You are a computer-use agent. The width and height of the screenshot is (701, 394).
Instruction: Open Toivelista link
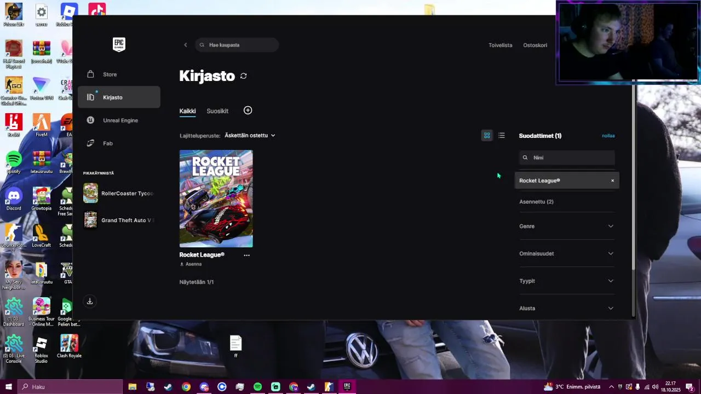pyautogui.click(x=500, y=45)
